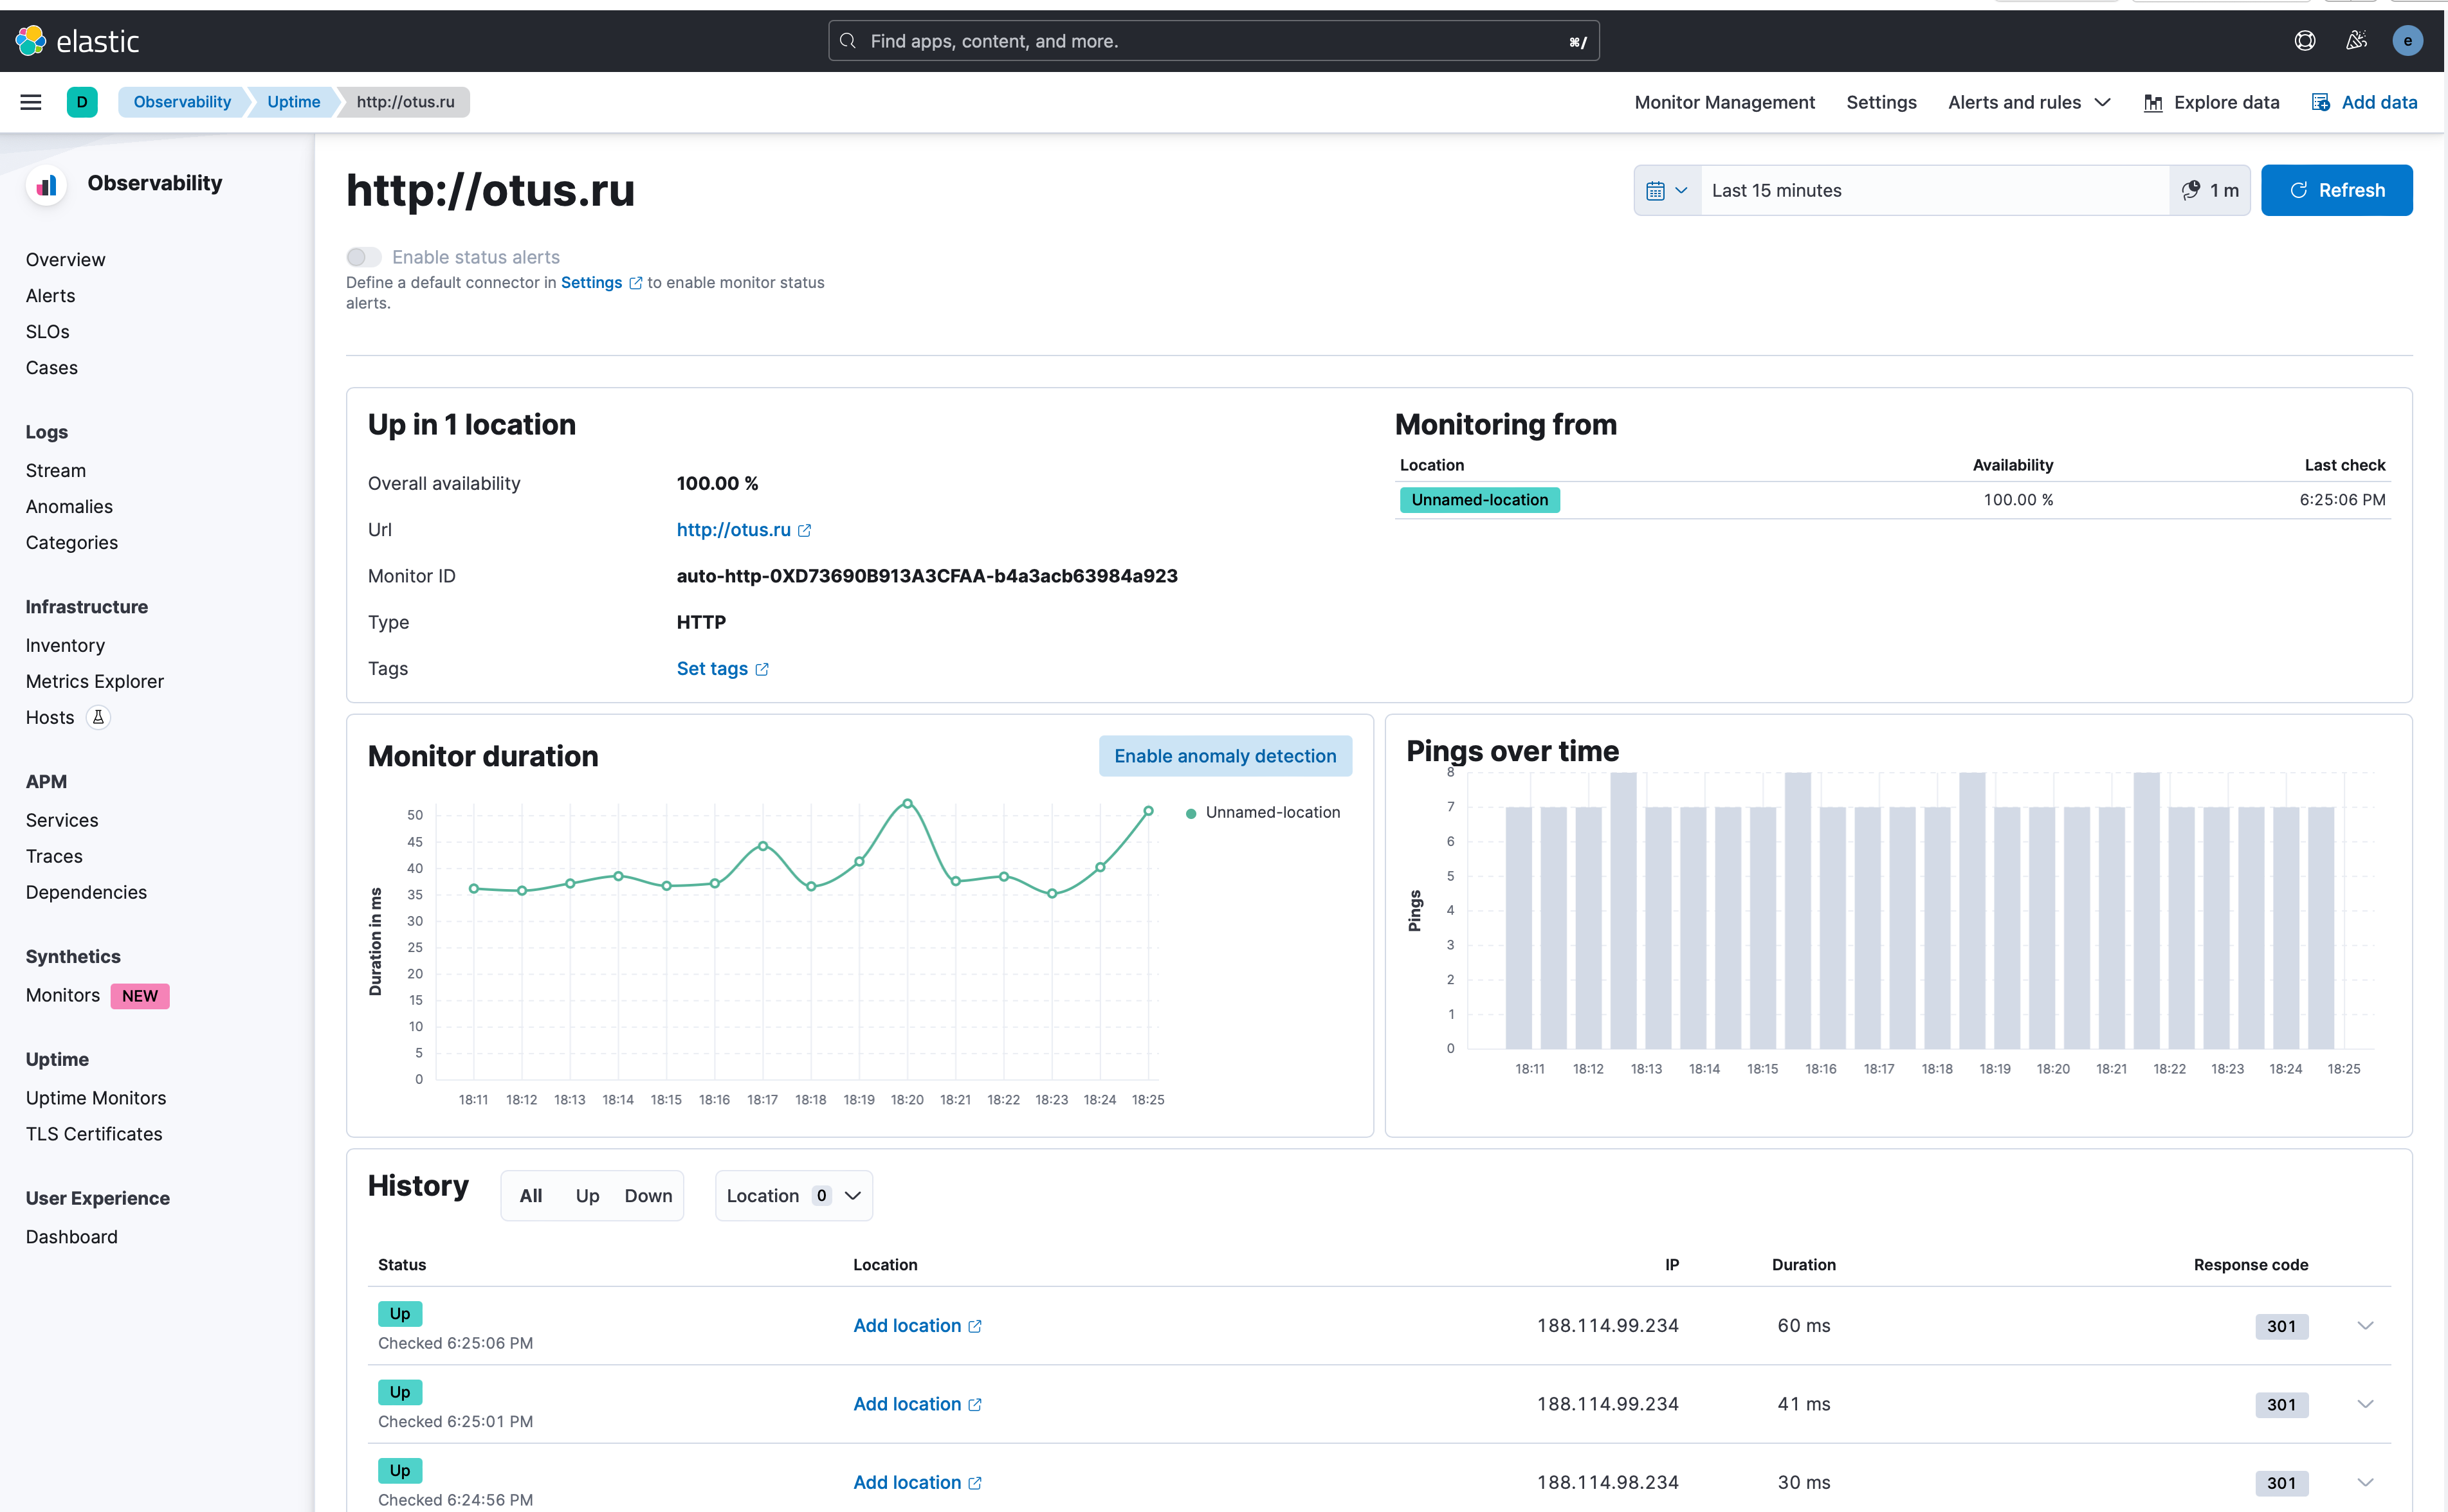Click Add location link in 60 ms row
Viewport: 2448px width, 1512px height.
tap(906, 1326)
